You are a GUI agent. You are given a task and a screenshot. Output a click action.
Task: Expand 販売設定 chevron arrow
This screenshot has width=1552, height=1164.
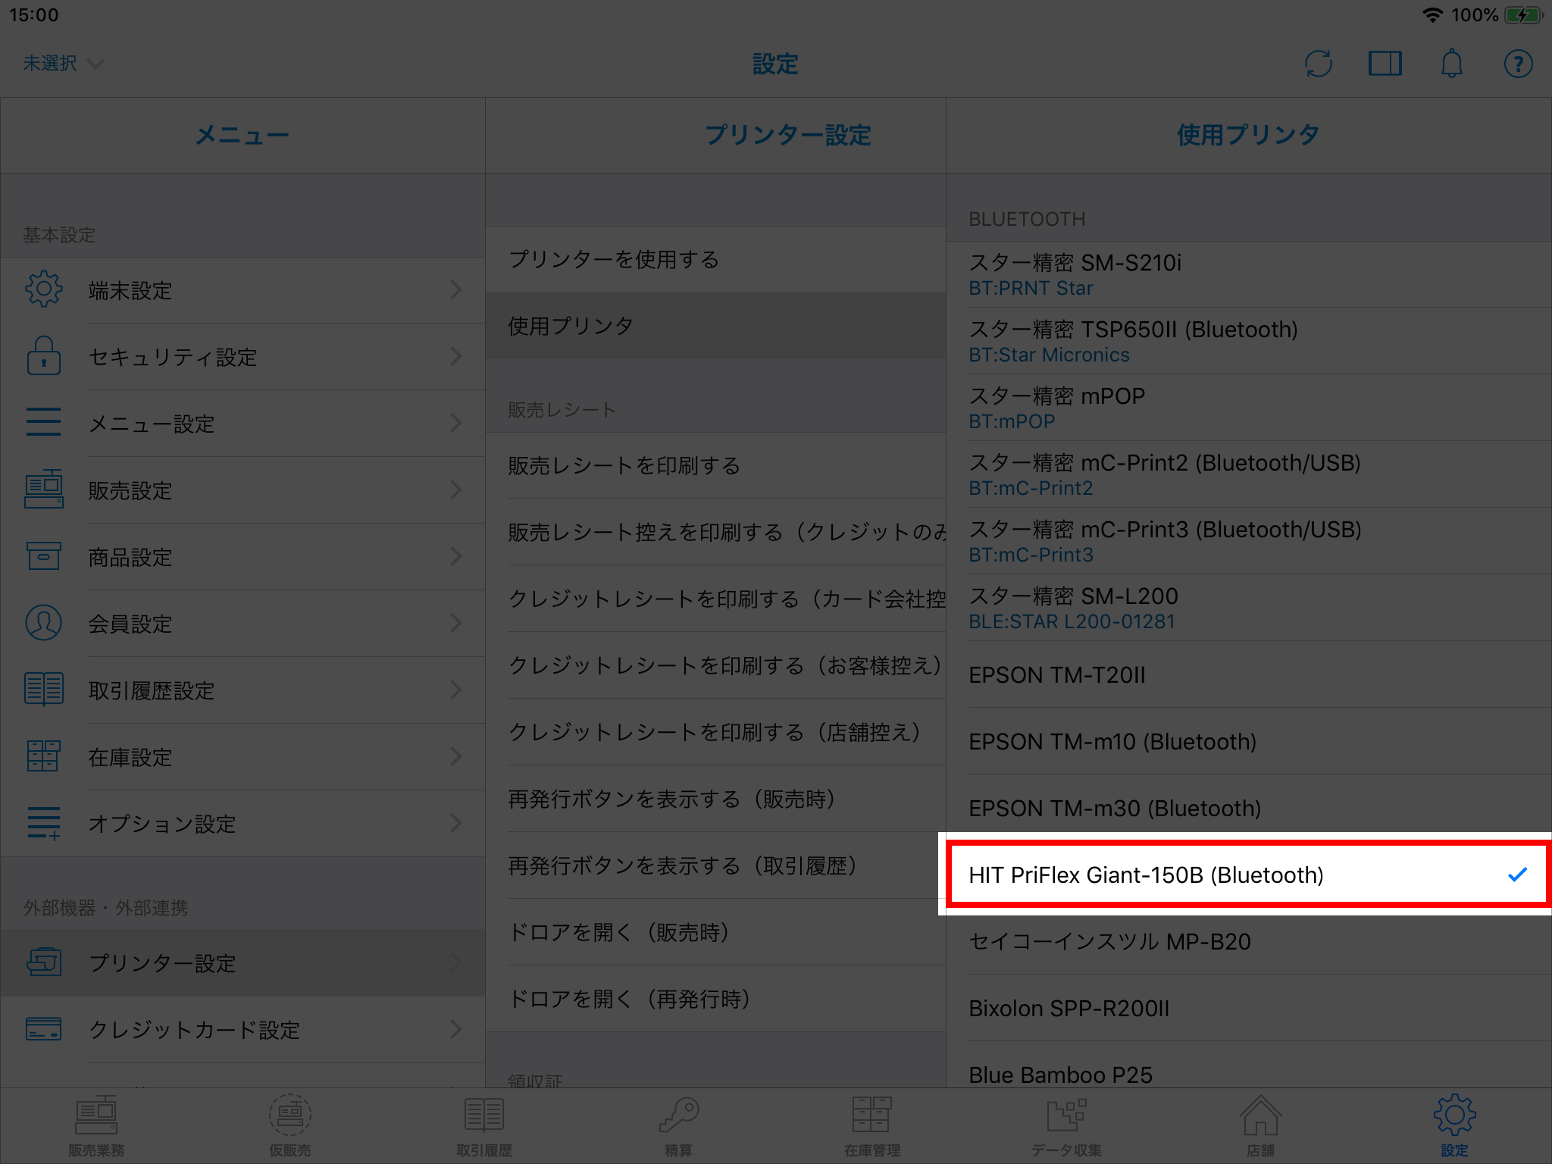pyautogui.click(x=455, y=490)
